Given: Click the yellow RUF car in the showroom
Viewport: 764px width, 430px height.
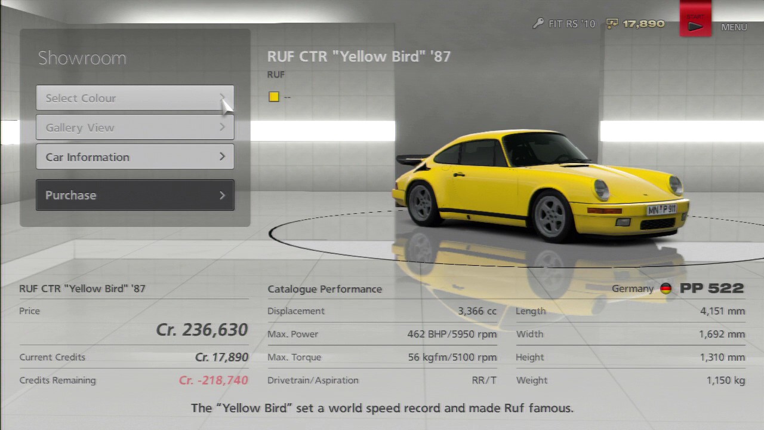Looking at the screenshot, I should pos(540,185).
